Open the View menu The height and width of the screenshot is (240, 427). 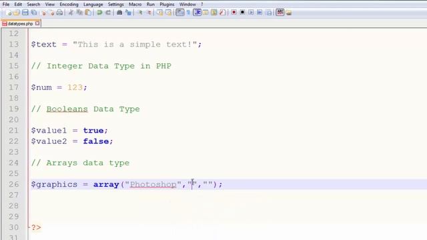(x=50, y=5)
